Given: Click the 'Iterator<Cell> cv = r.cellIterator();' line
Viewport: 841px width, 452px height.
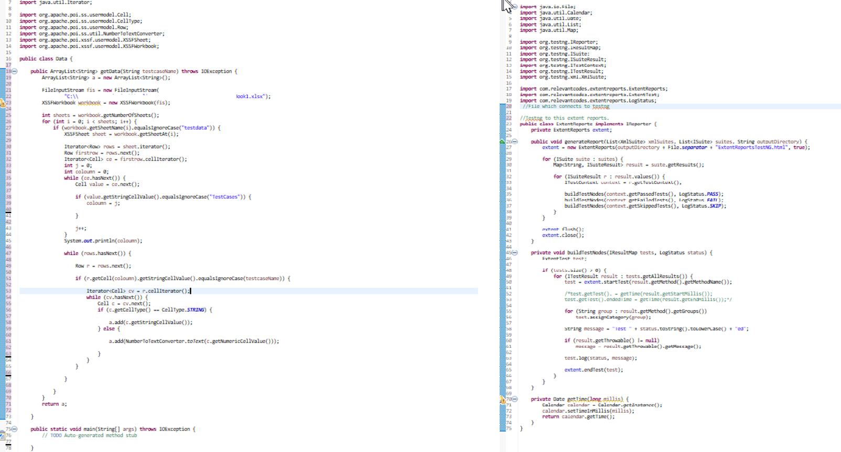Looking at the screenshot, I should [x=138, y=291].
